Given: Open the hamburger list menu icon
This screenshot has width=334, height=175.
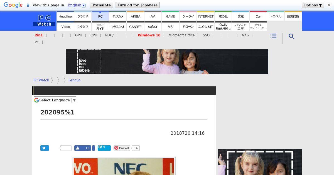Looking at the screenshot, I should pos(273,36).
